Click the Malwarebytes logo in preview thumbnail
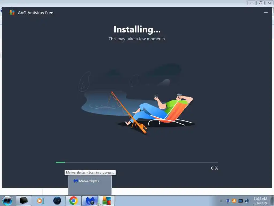The height and width of the screenshot is (206, 274). point(75,181)
